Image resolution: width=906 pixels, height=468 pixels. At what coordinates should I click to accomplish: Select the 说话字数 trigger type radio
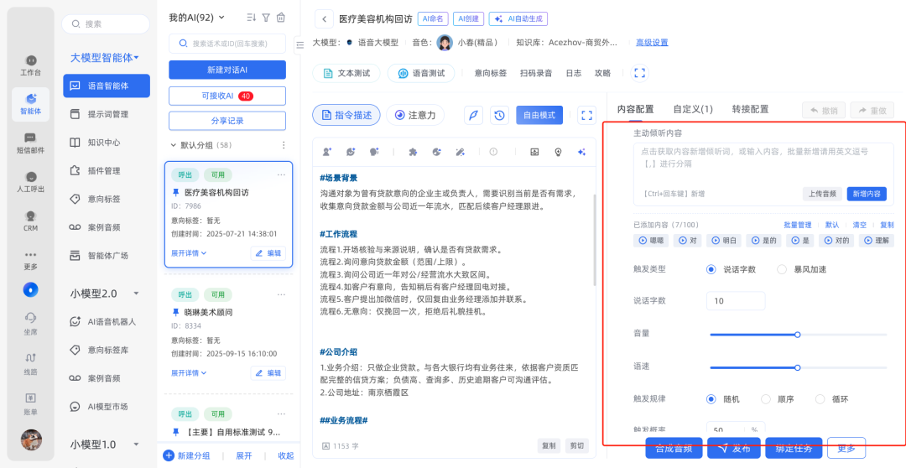[711, 269]
